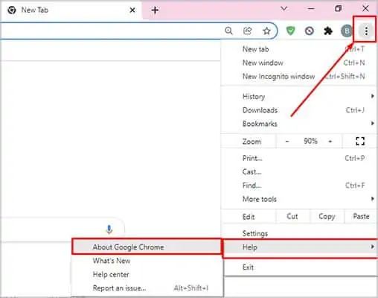This screenshot has height=298, width=378.
Task: Click the Copy button in Edit row
Action: pos(327,217)
